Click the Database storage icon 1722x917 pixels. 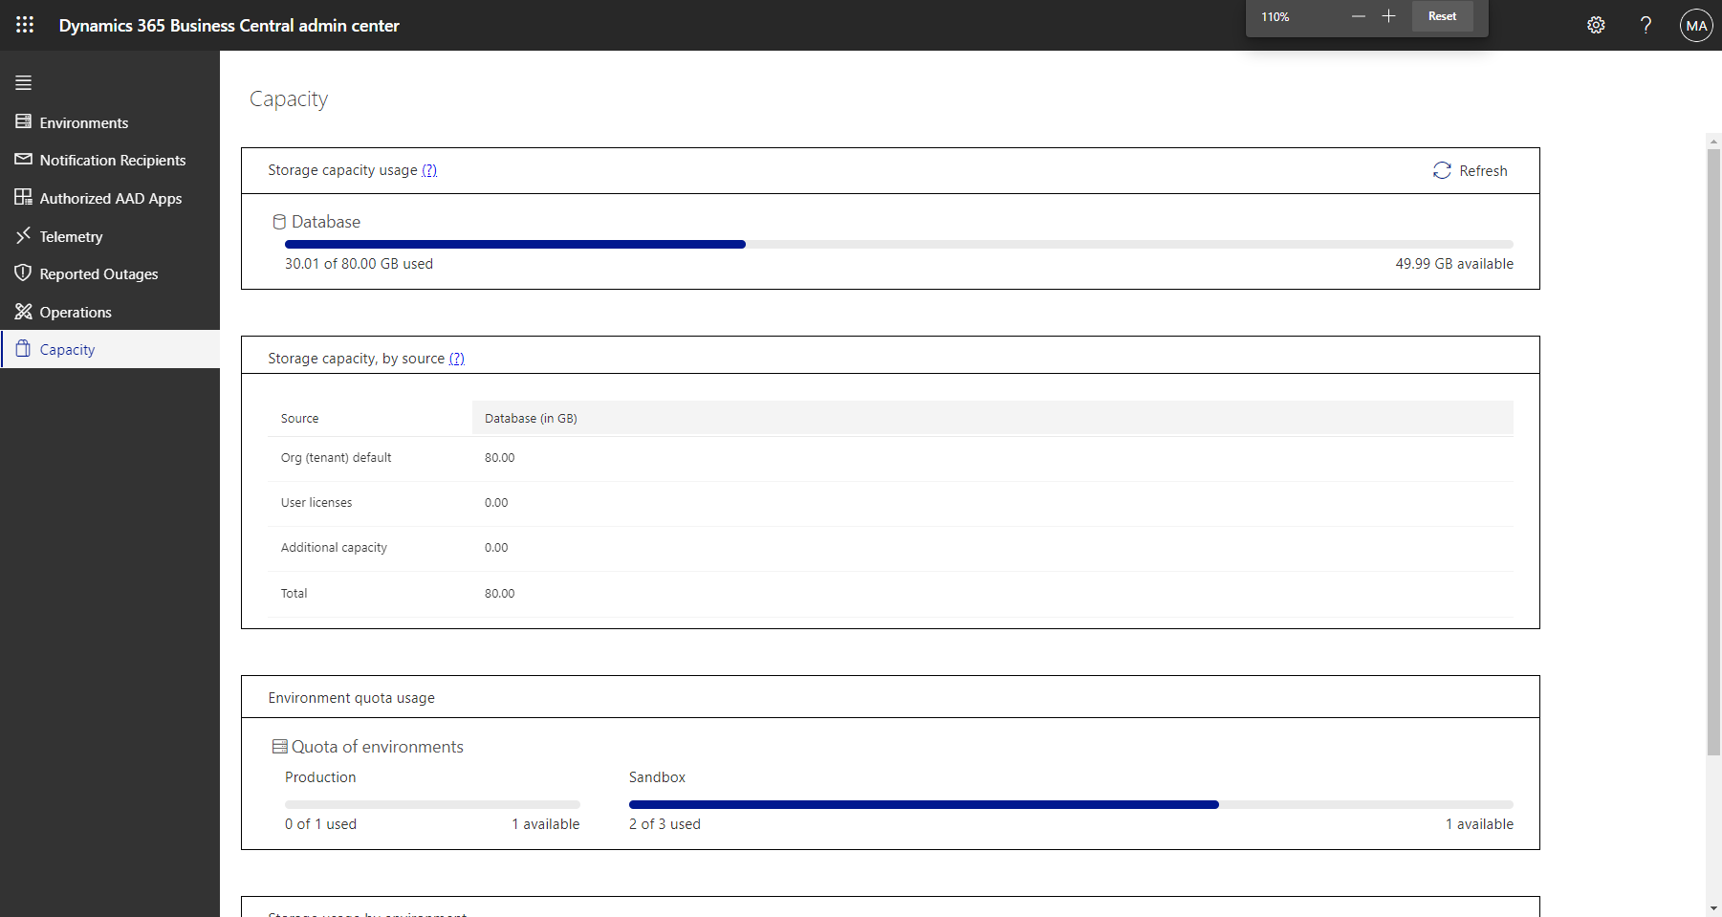point(278,221)
